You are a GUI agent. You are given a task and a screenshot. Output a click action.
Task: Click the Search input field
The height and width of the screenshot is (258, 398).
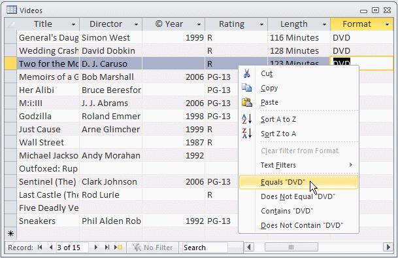[205, 248]
